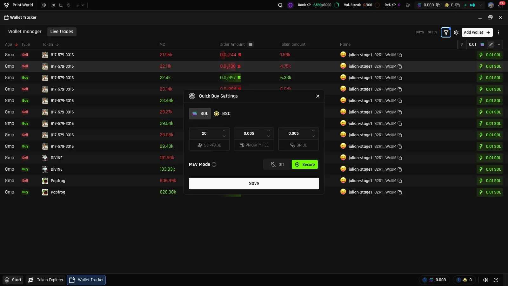Set MEV Mode to Secure

305,165
